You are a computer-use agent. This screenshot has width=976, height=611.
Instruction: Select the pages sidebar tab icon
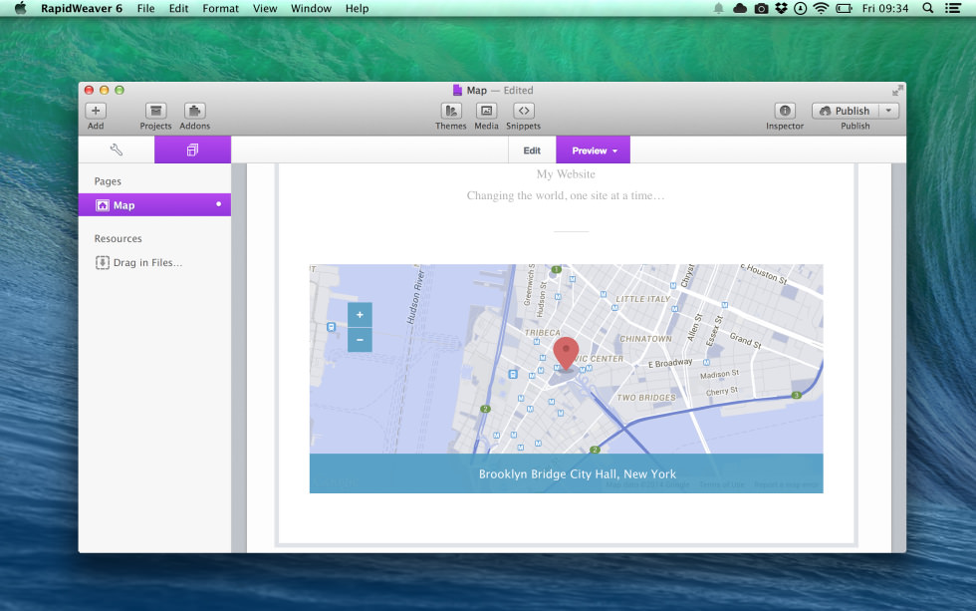coord(192,150)
